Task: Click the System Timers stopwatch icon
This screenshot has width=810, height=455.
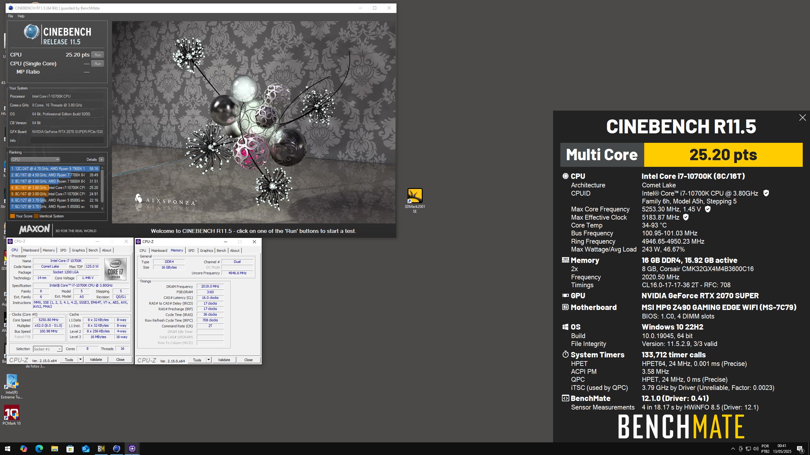Action: pyautogui.click(x=565, y=354)
